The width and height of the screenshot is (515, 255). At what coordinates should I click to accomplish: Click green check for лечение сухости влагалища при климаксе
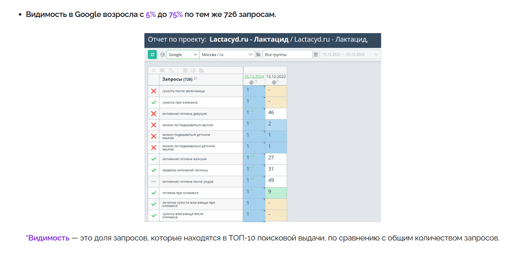click(x=154, y=204)
